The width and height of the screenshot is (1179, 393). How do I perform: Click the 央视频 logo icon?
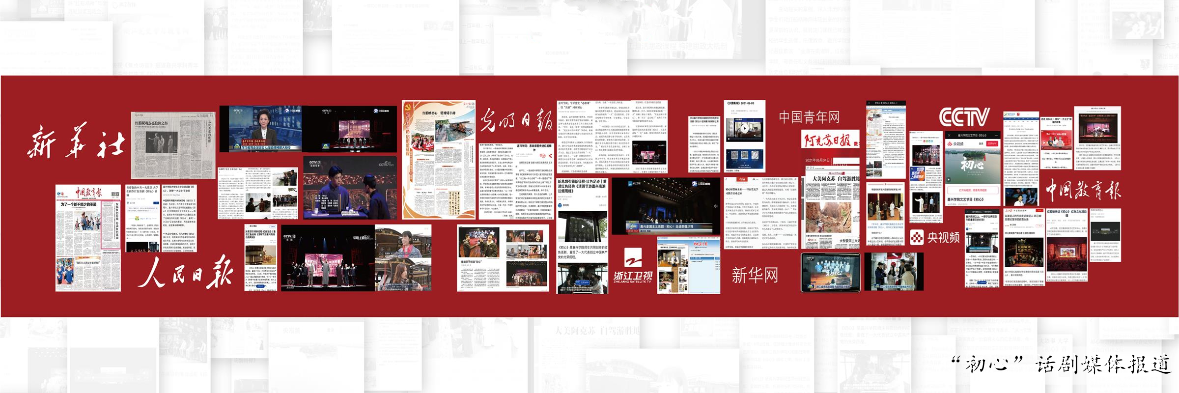(916, 238)
